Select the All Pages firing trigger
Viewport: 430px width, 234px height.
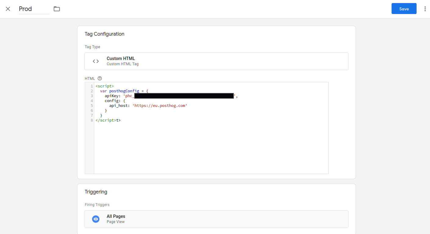pos(217,219)
